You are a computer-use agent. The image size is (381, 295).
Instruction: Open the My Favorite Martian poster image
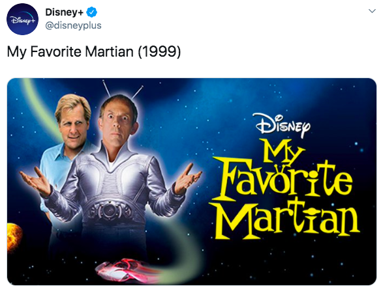(x=192, y=182)
